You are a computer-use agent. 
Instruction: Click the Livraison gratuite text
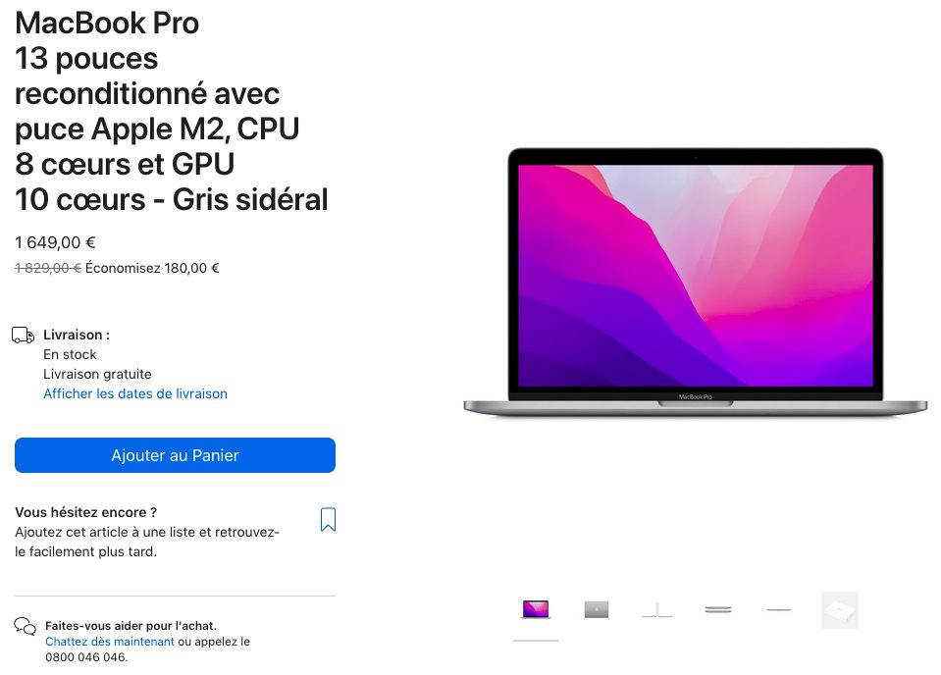coord(97,374)
